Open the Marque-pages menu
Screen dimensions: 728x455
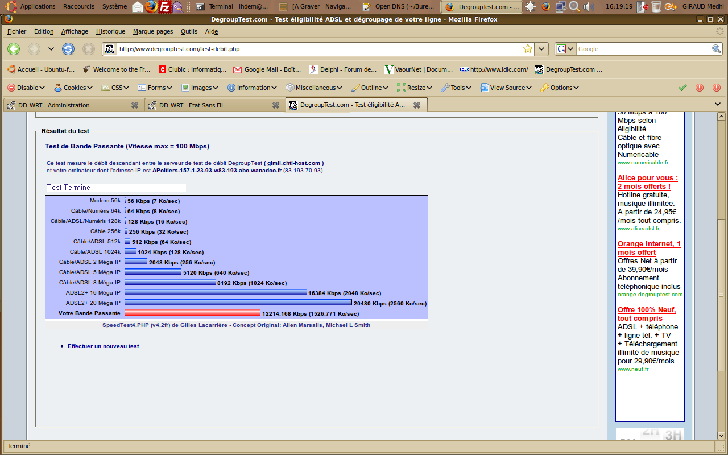(153, 32)
